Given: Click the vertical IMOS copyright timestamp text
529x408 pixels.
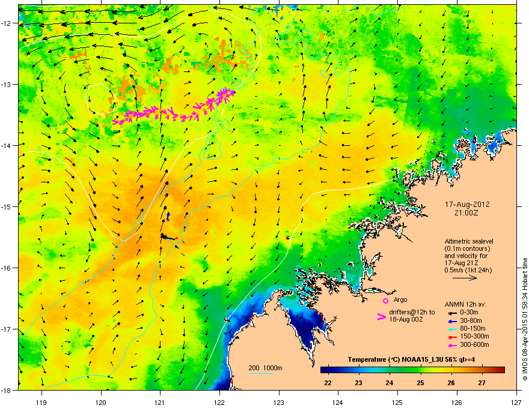Looking at the screenshot, I should [x=525, y=319].
